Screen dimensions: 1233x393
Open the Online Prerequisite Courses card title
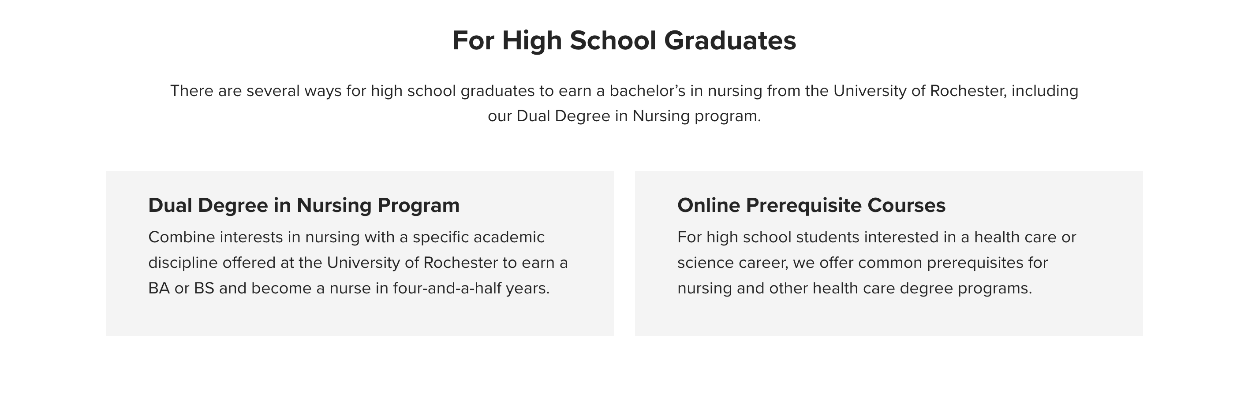coord(811,206)
